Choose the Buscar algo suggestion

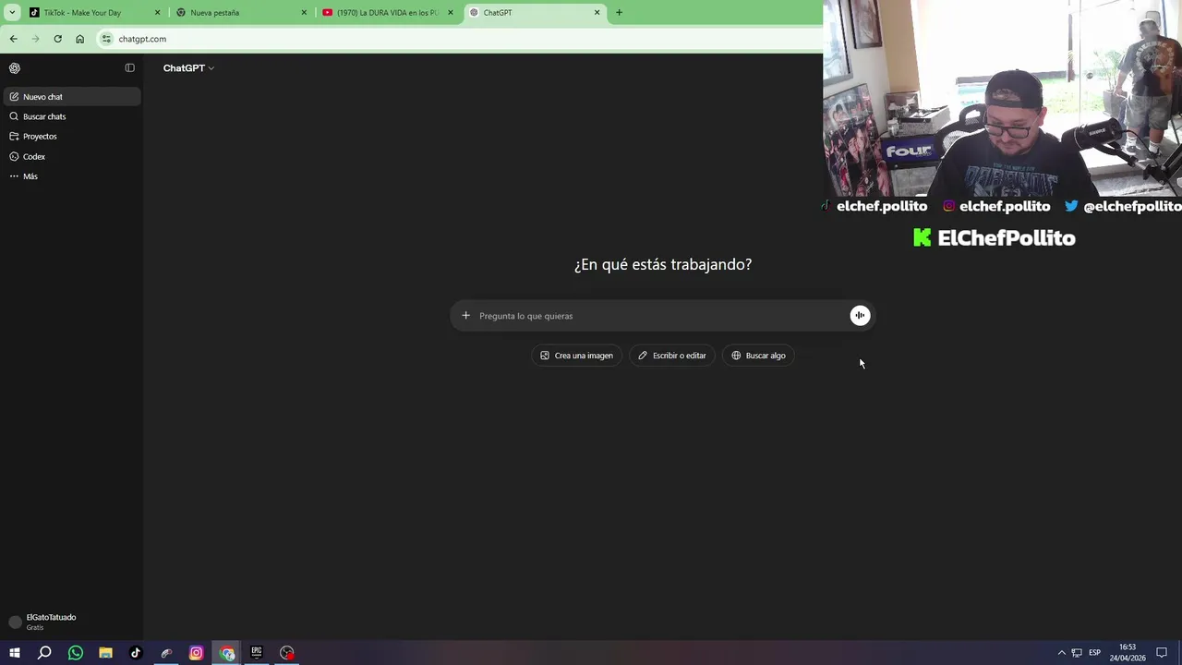click(x=758, y=356)
